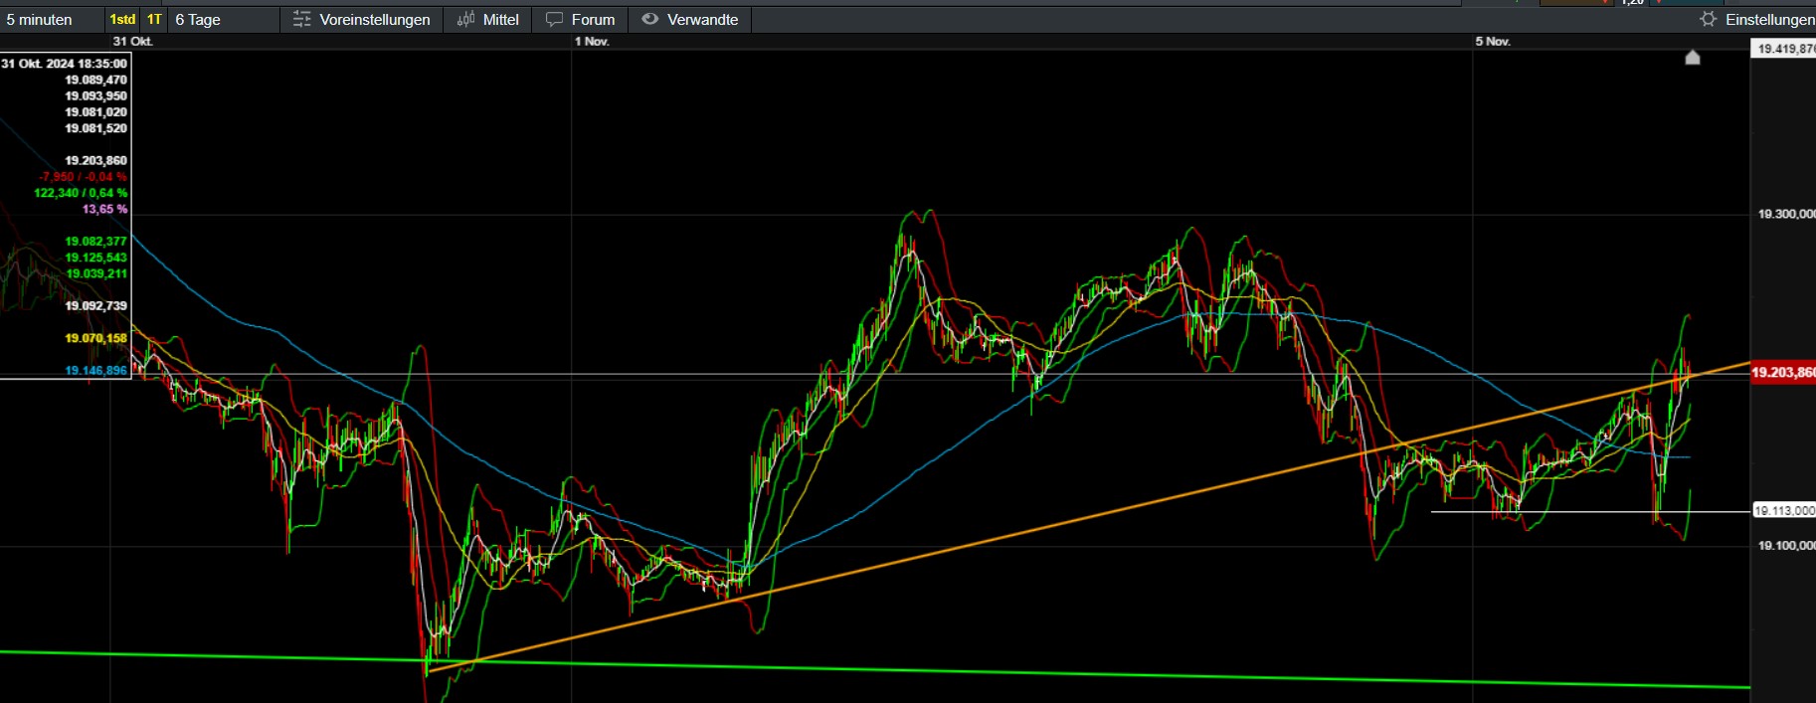The height and width of the screenshot is (703, 1816).
Task: Click the 19.100,00 price axis label
Action: 1786,546
